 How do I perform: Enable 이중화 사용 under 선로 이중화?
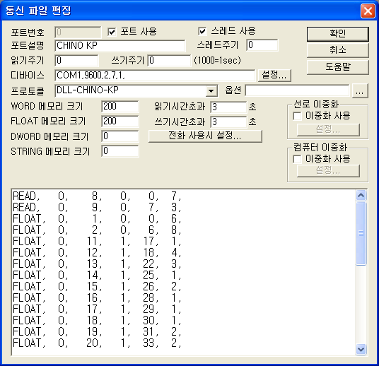[x=297, y=116]
